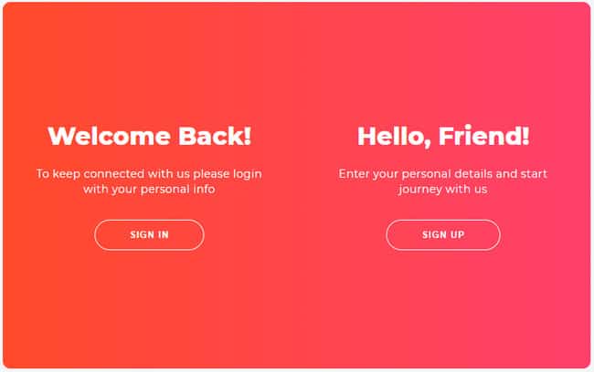This screenshot has height=372, width=594.
Task: Click the word 'Hello,' in the right heading
Action: click(394, 137)
